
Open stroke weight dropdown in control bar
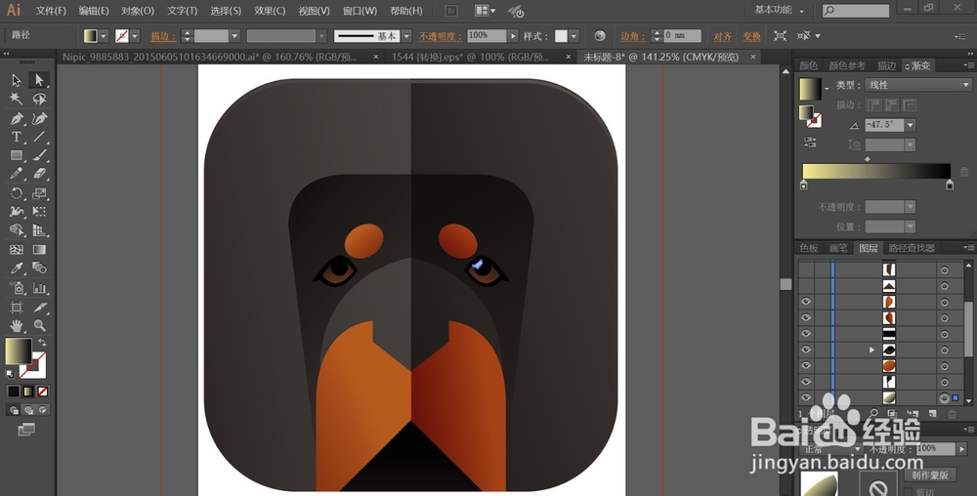234,36
